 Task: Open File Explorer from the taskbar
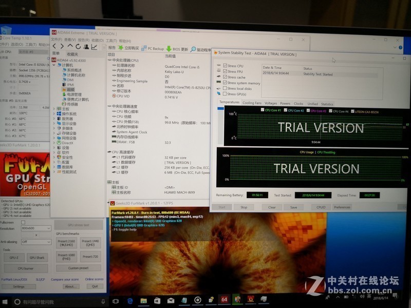(x=144, y=301)
